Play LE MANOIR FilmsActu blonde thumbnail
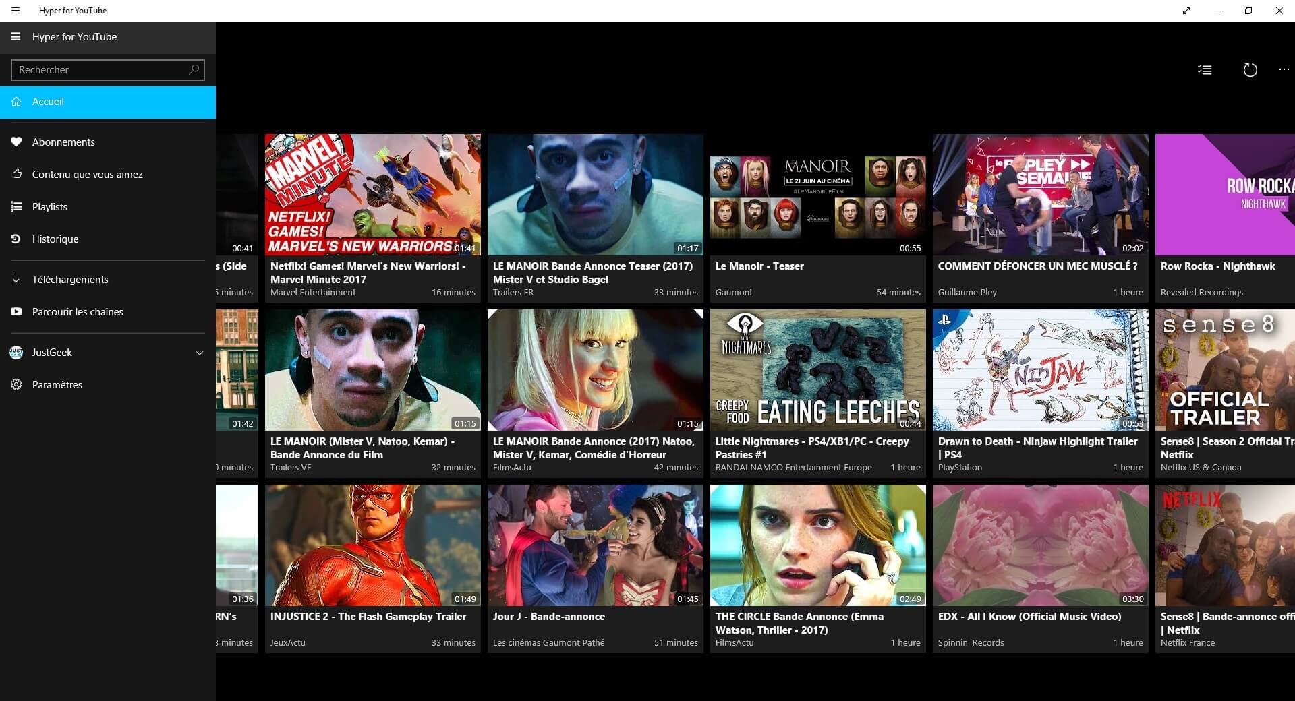The height and width of the screenshot is (701, 1295). tap(596, 370)
